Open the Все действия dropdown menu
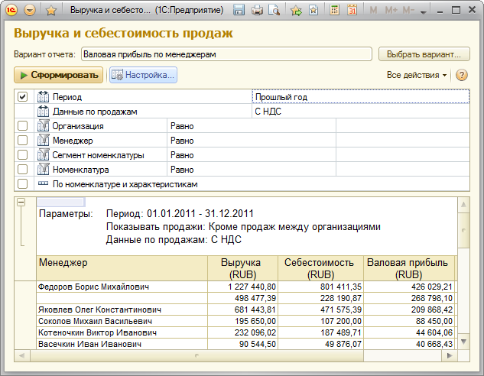Image resolution: width=484 pixels, height=376 pixels. (x=417, y=75)
